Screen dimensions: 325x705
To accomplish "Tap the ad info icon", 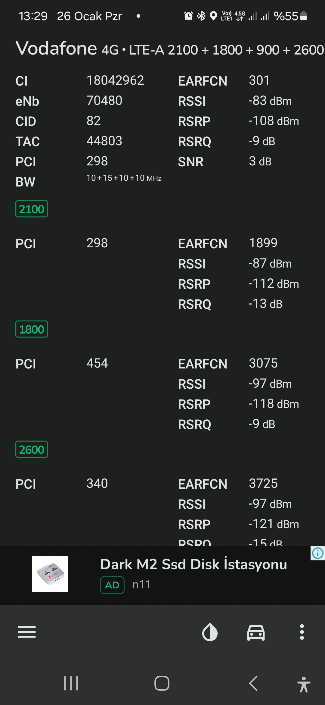I will (x=318, y=553).
